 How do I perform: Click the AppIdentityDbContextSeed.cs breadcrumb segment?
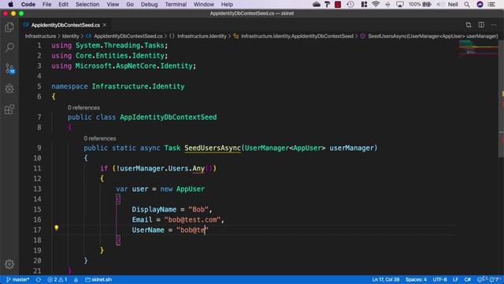(124, 36)
